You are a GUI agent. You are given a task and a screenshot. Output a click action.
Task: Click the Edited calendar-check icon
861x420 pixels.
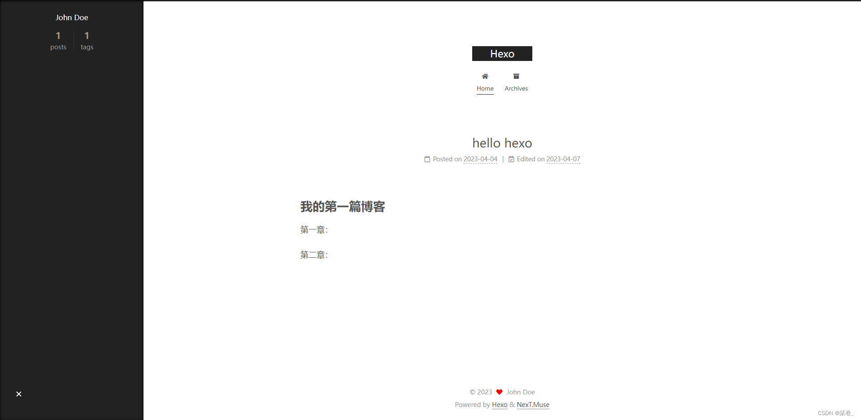pos(511,159)
